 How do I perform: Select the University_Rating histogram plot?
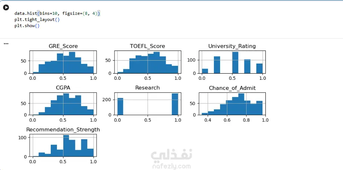coord(232,62)
